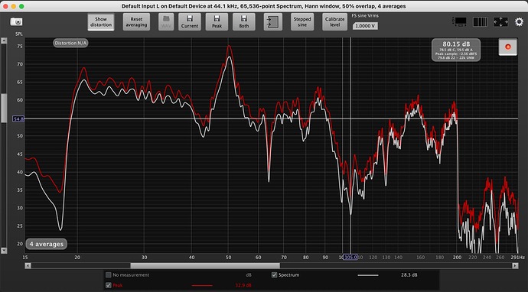The width and height of the screenshot is (528, 292).
Task: Open the RTA settings gear
Action: [x=519, y=22]
